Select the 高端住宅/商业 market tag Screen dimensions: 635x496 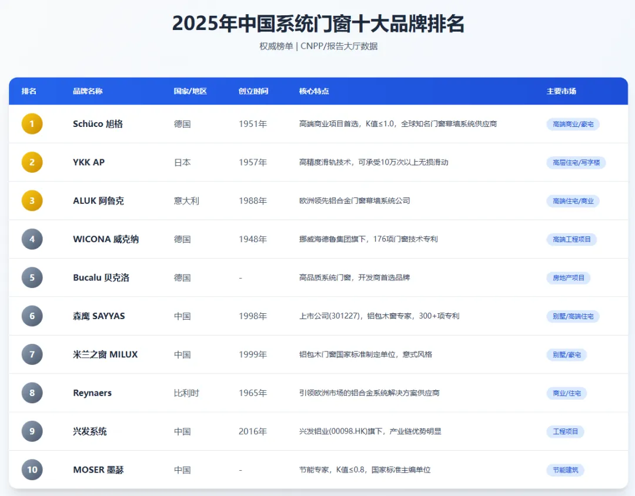(573, 201)
